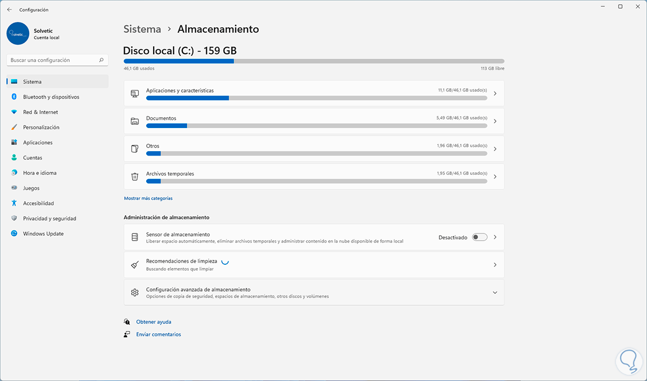Click the Privacidad y seguridad shield icon
The image size is (647, 381).
[14, 218]
